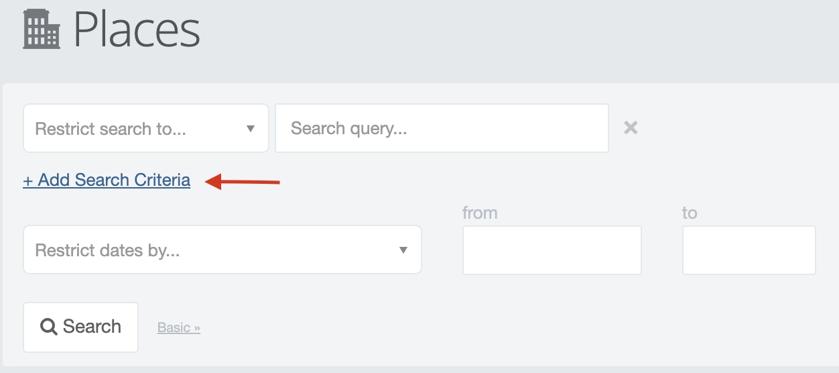Viewport: 839px width, 373px height.
Task: Open the "Restrict search to..." dropdown
Action: click(146, 128)
